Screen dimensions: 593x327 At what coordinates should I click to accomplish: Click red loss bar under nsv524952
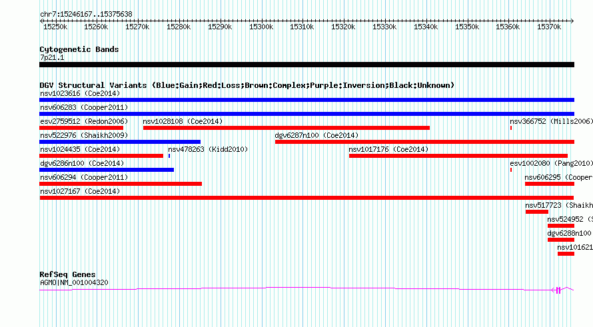coord(561,226)
